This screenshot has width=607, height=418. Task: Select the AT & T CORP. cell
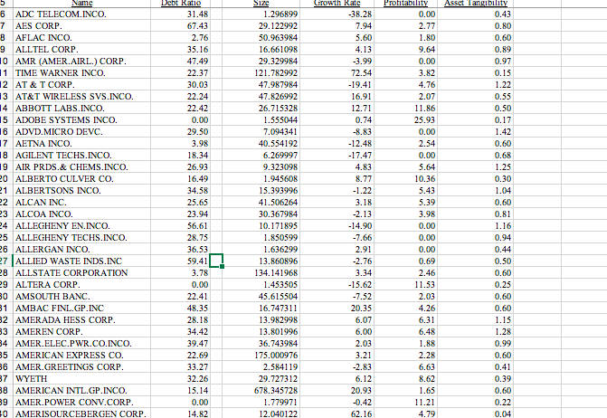pyautogui.click(x=82, y=84)
